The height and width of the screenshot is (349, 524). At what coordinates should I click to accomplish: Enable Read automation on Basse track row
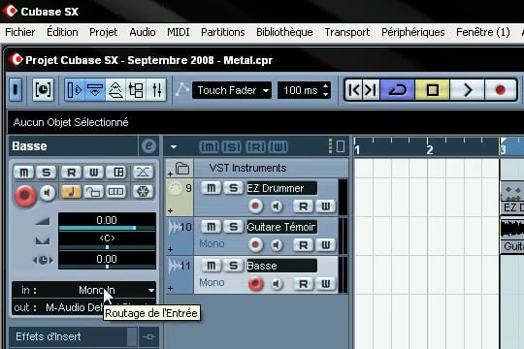pos(304,284)
